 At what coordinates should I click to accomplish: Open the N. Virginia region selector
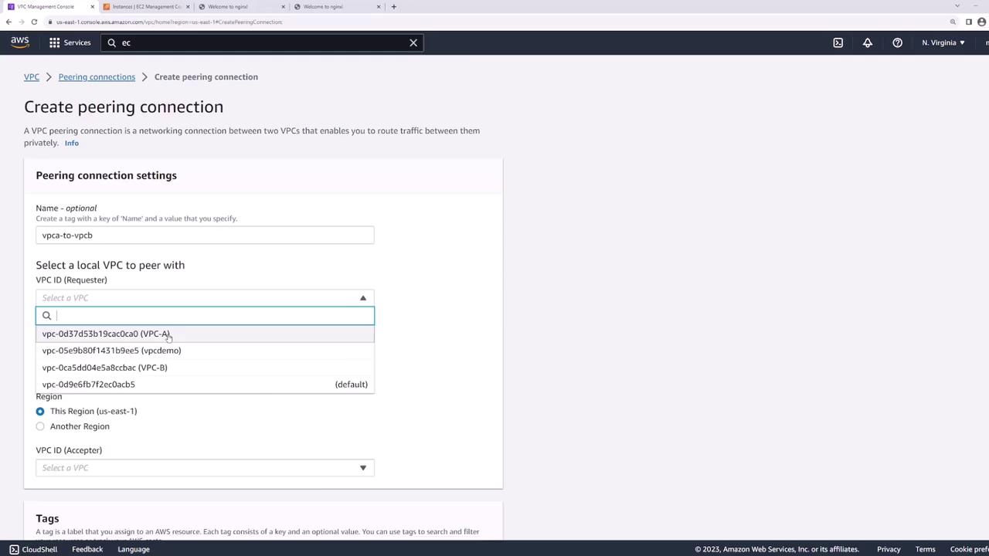click(943, 42)
